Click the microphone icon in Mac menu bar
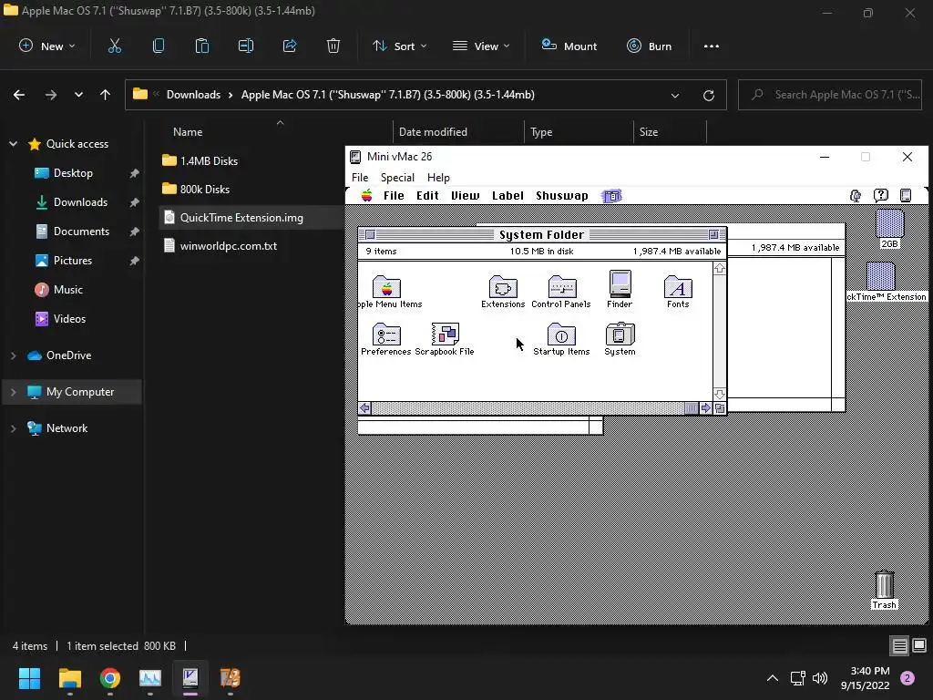The height and width of the screenshot is (700, 933). click(x=856, y=196)
